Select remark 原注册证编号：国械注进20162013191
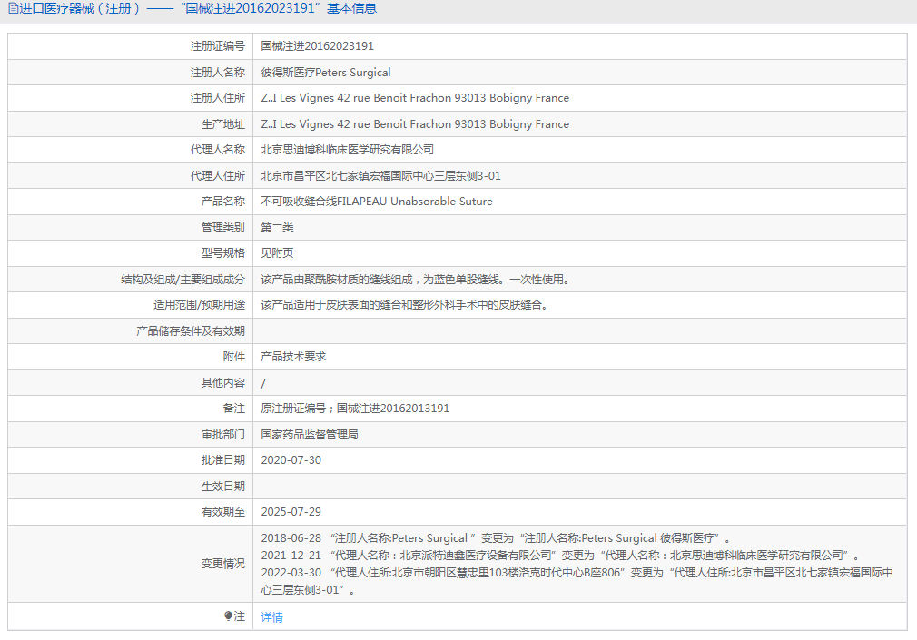 point(355,409)
